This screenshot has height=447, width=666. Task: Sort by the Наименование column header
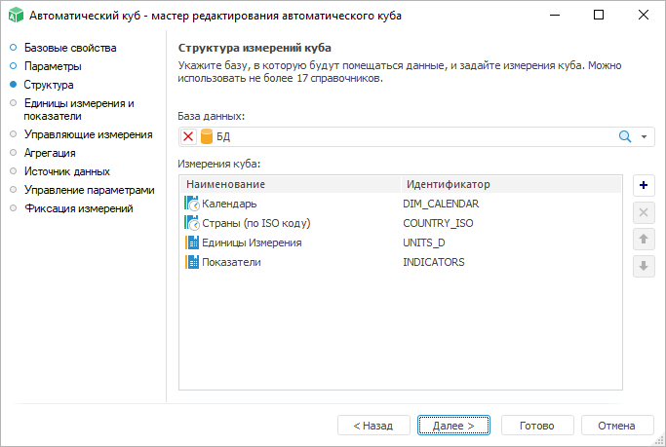pyautogui.click(x=291, y=184)
